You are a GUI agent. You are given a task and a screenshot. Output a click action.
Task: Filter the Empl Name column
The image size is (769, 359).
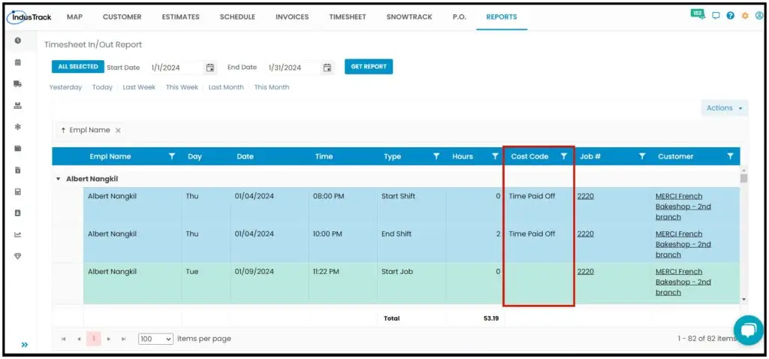coord(172,156)
